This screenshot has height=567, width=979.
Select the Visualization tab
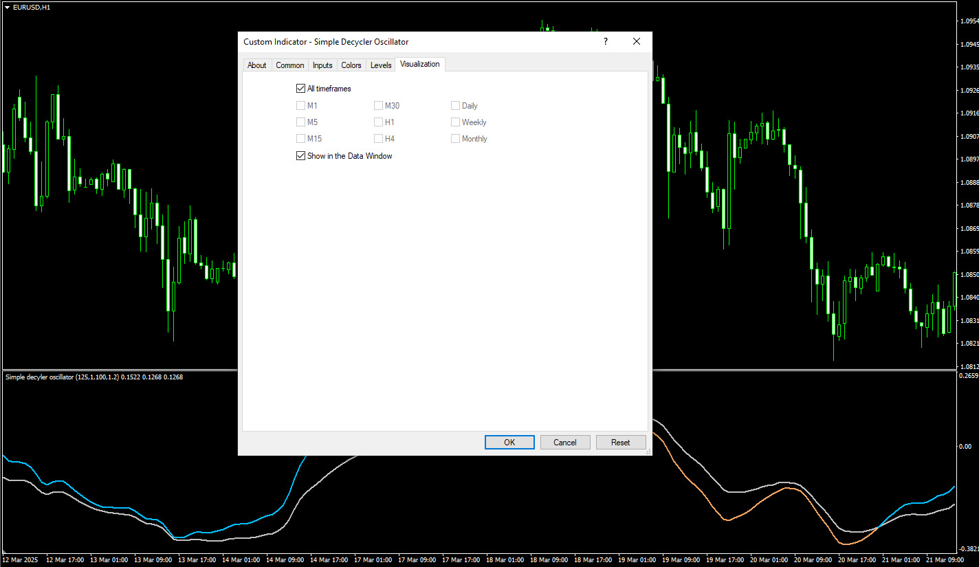[x=420, y=64]
